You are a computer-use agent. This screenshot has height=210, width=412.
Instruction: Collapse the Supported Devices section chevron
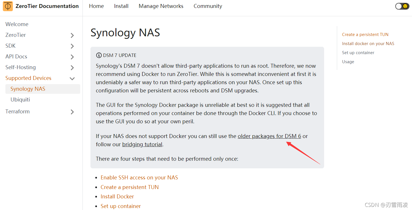coord(72,79)
